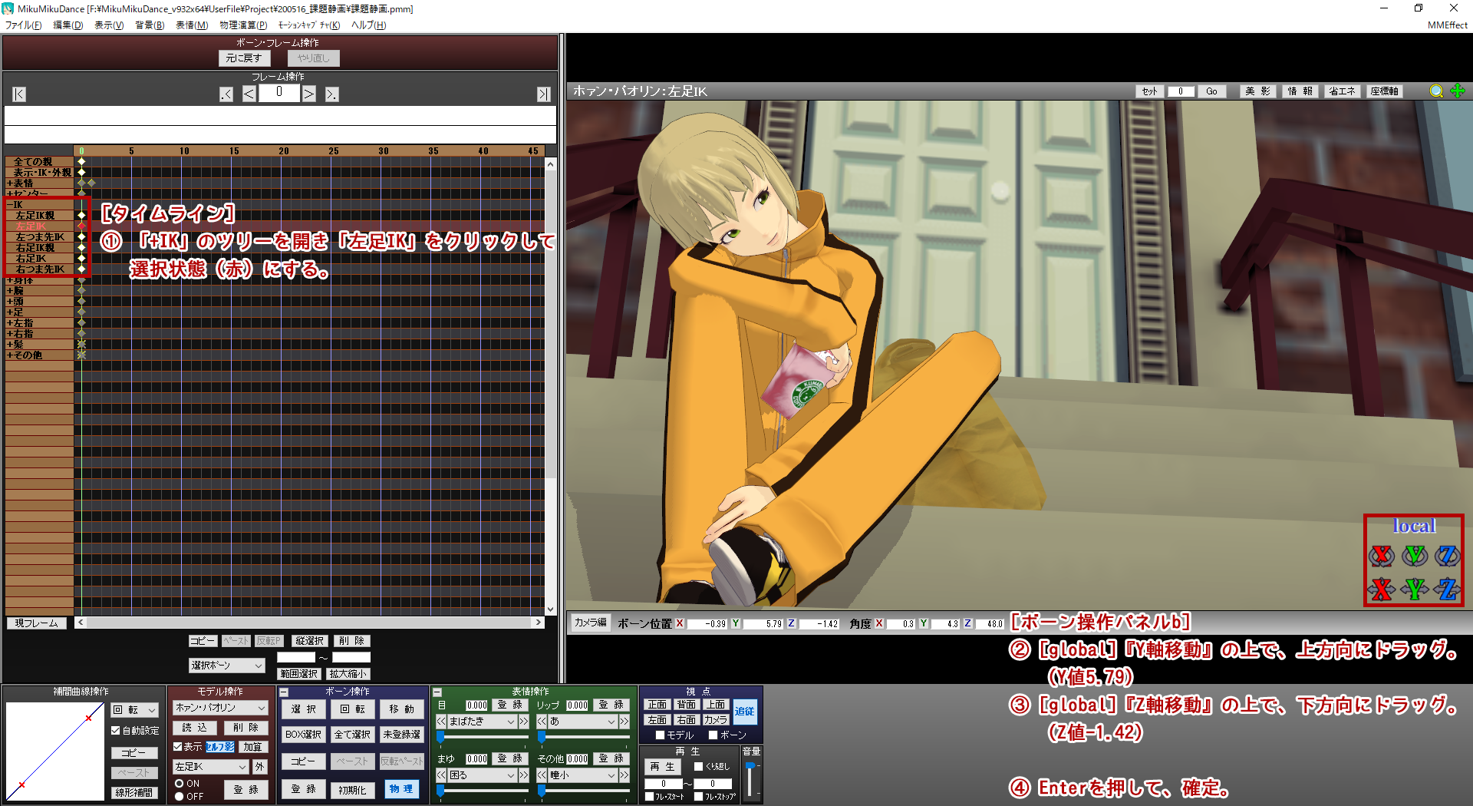
Task: Toggle the 自動設定 checkbox
Action: click(x=116, y=731)
